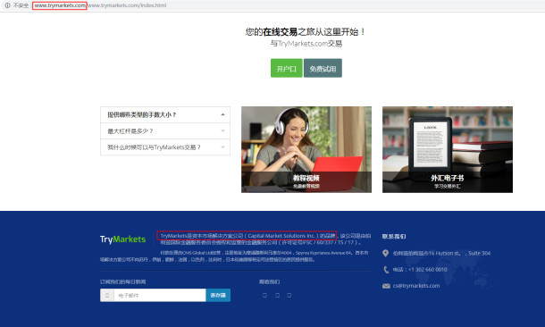The width and height of the screenshot is (545, 327).
Task: Click the phone number +1 302 660 0010
Action: [x=428, y=269]
